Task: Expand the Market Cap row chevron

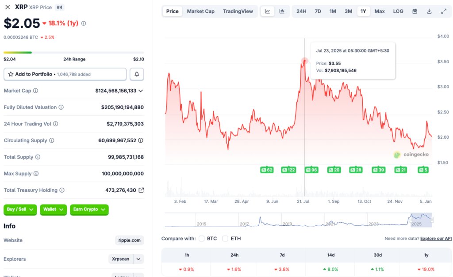Action: [142, 91]
